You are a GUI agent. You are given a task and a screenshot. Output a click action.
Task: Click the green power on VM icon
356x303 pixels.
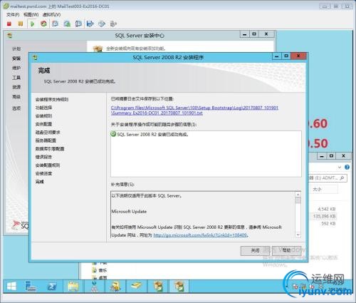32,24
